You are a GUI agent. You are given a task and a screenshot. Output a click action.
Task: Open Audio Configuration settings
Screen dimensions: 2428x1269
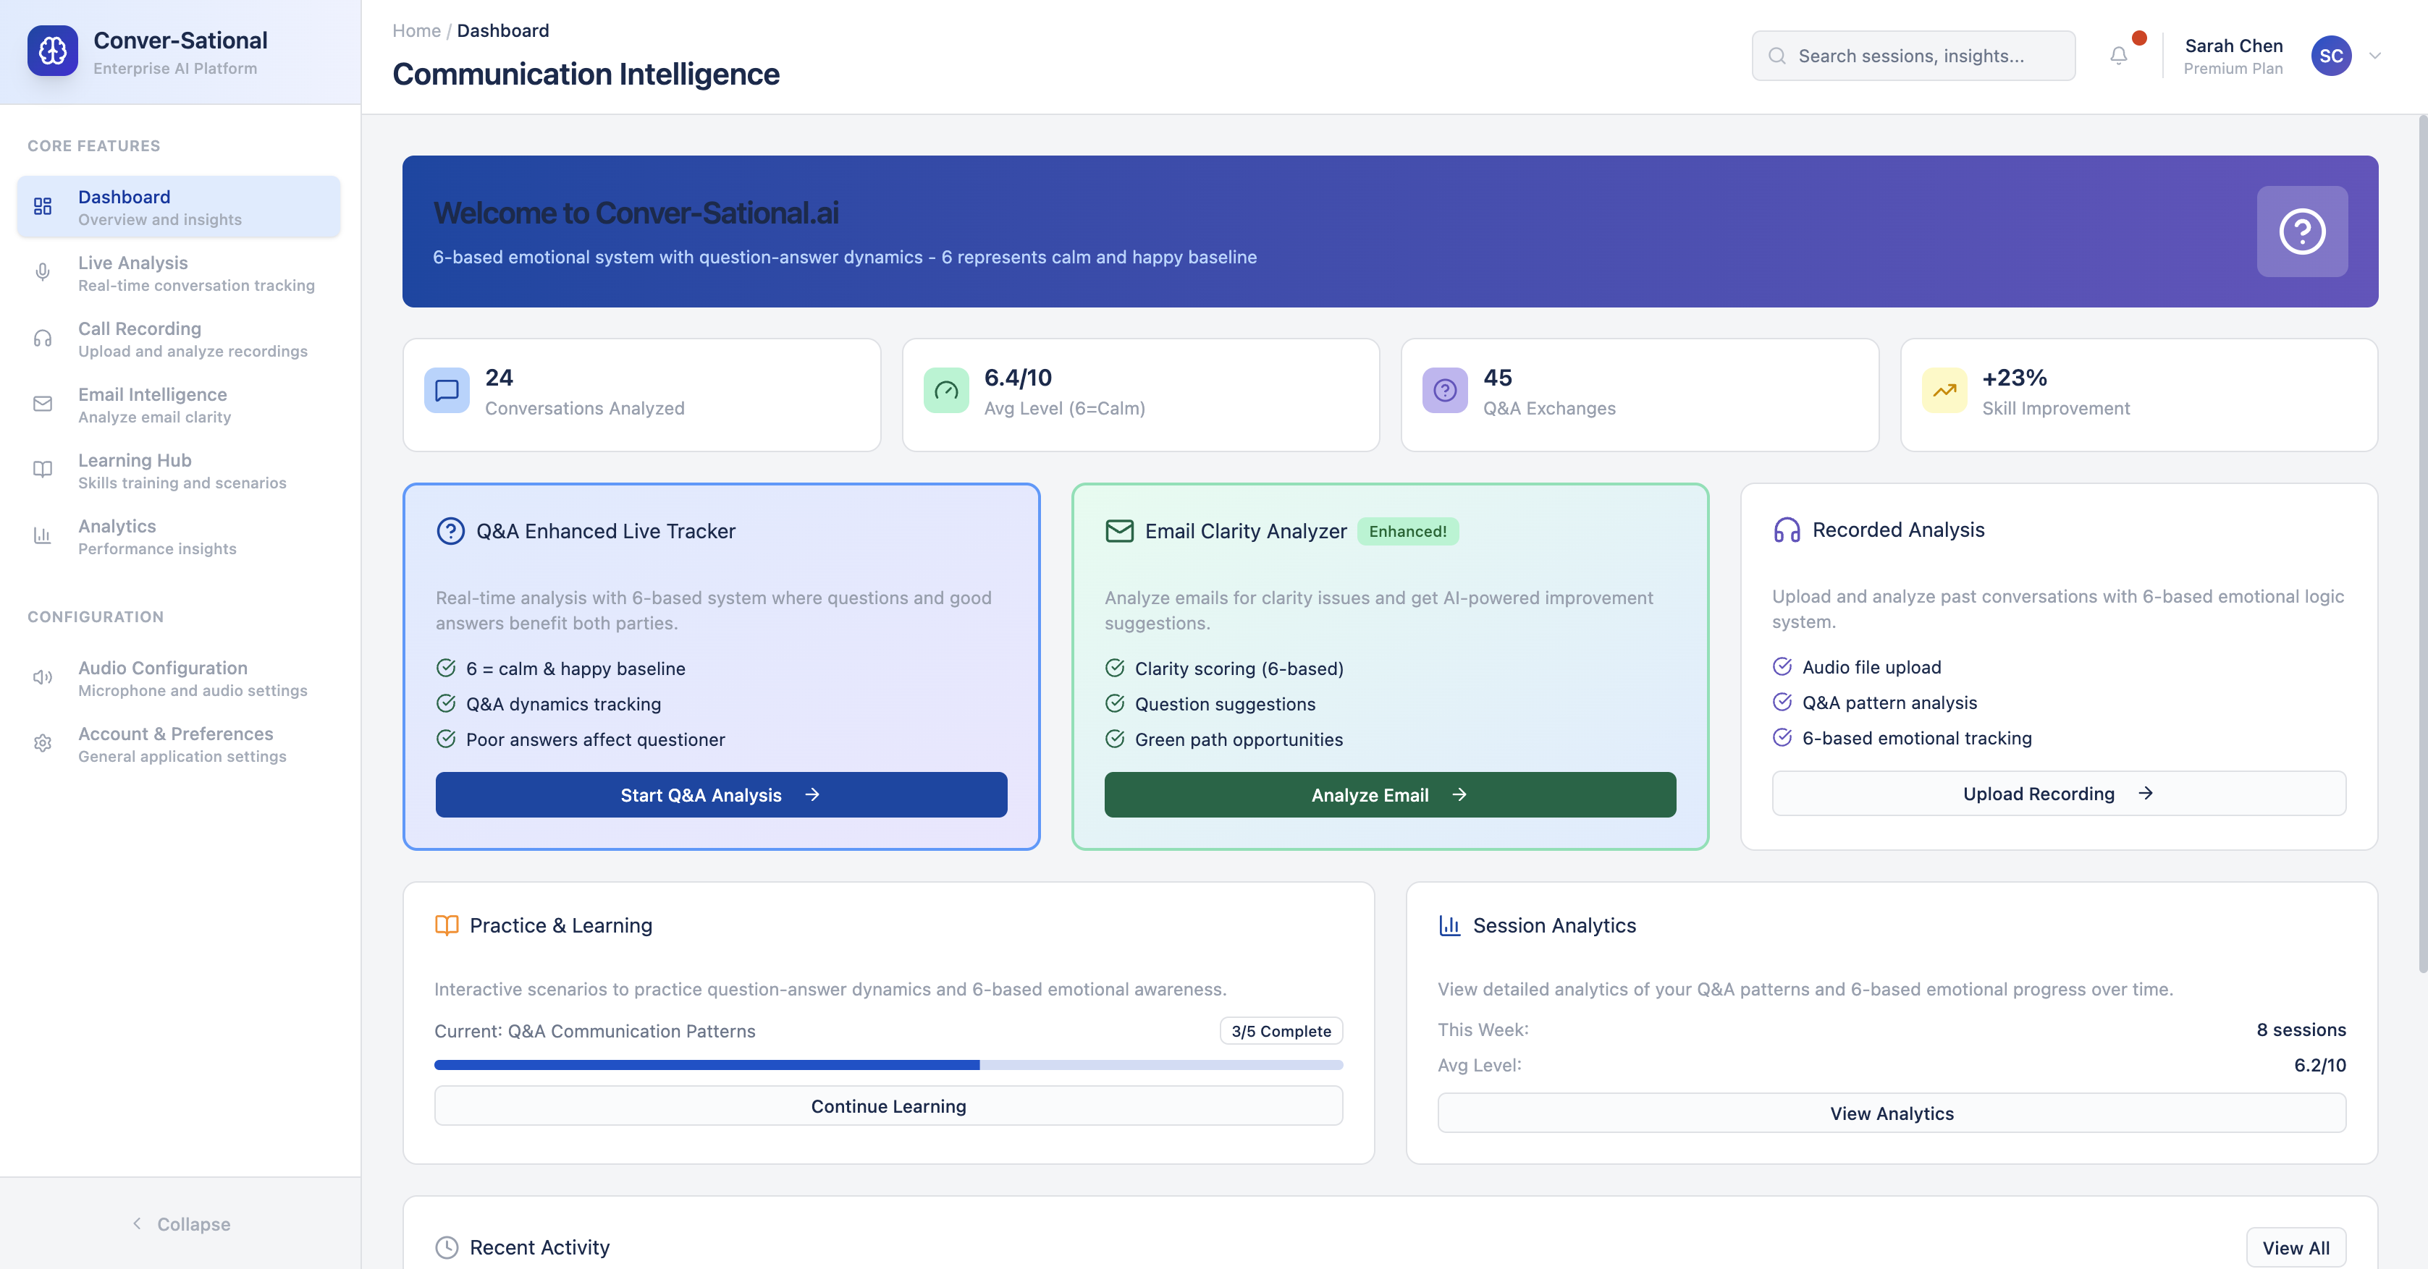[179, 677]
